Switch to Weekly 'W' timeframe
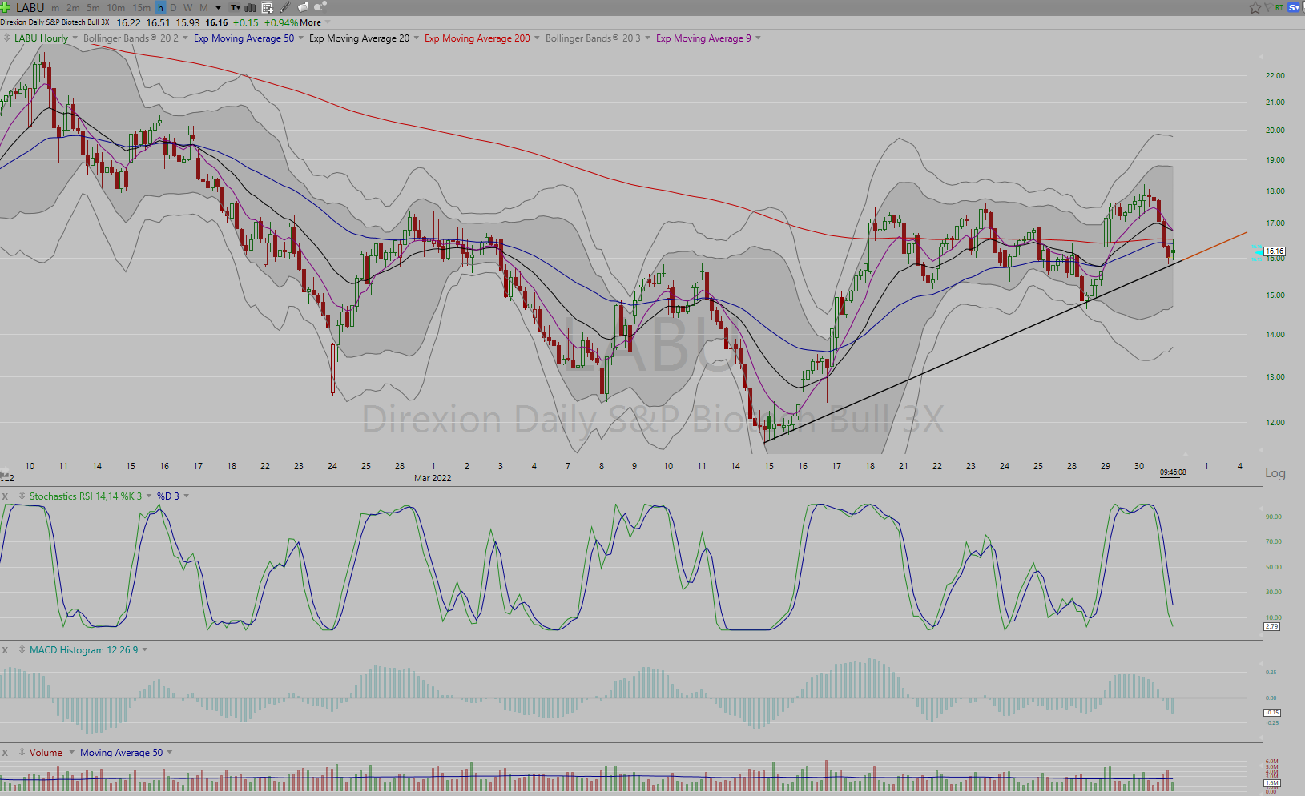This screenshot has height=796, width=1305. tap(187, 8)
